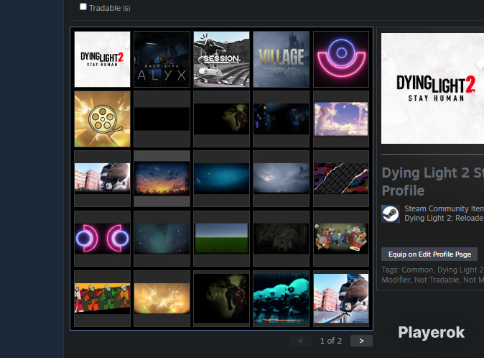Select the torn comic pattern background
Viewport: 484px width, 358px height.
341,178
